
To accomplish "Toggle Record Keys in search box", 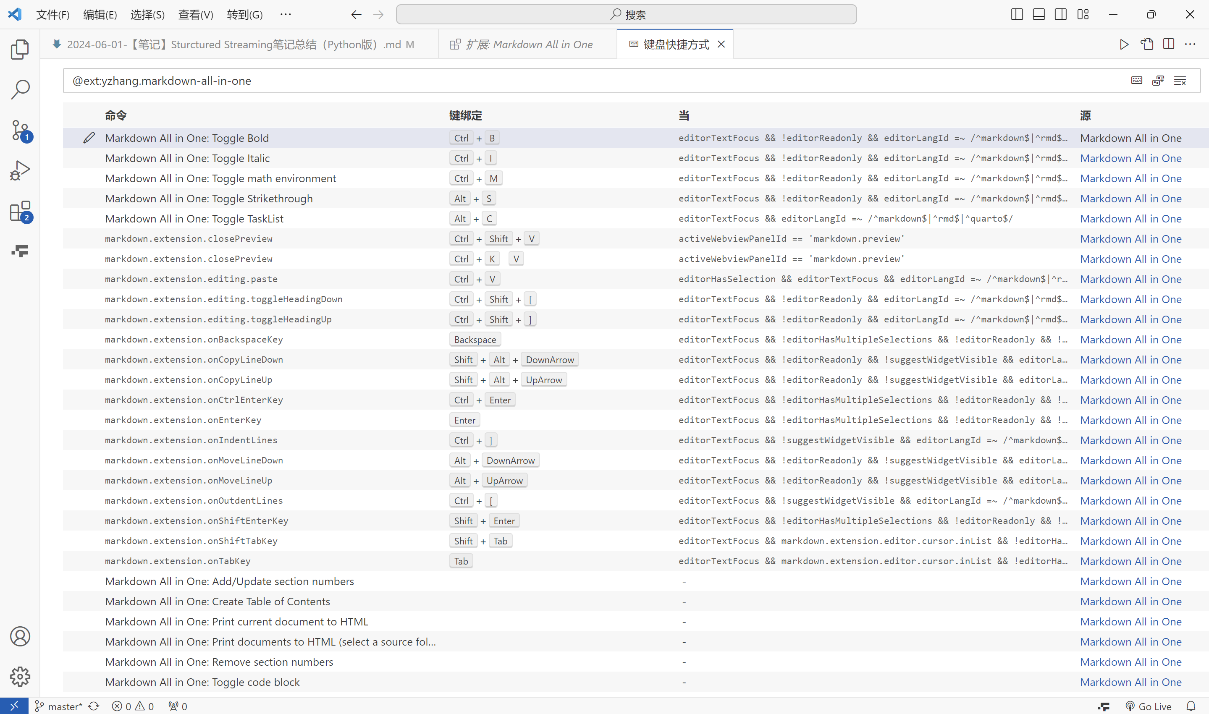I will (x=1137, y=80).
